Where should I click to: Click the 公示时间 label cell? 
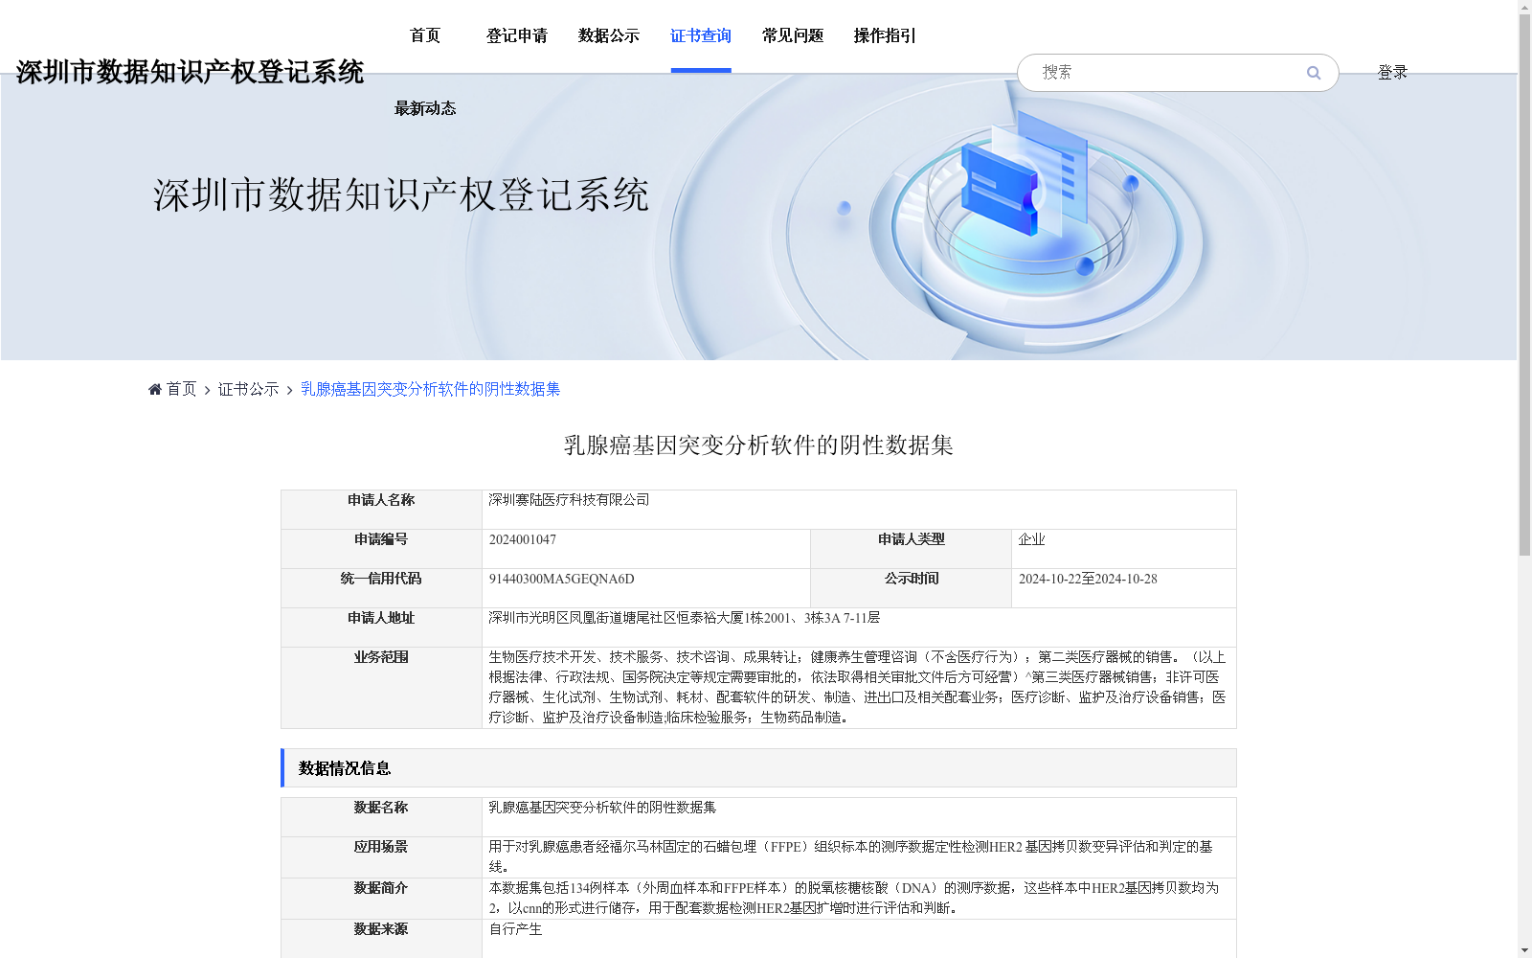click(911, 588)
